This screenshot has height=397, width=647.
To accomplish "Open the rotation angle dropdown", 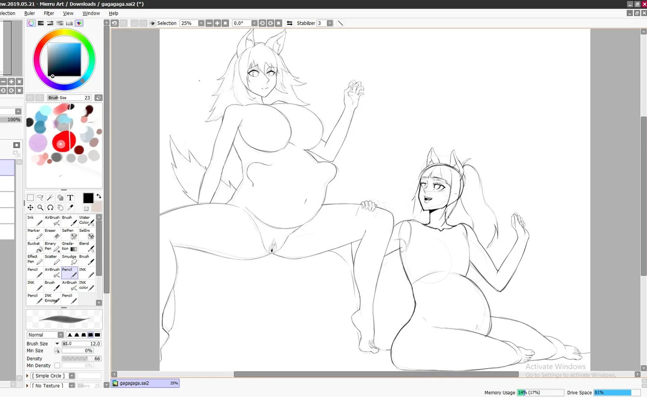I will coord(254,23).
